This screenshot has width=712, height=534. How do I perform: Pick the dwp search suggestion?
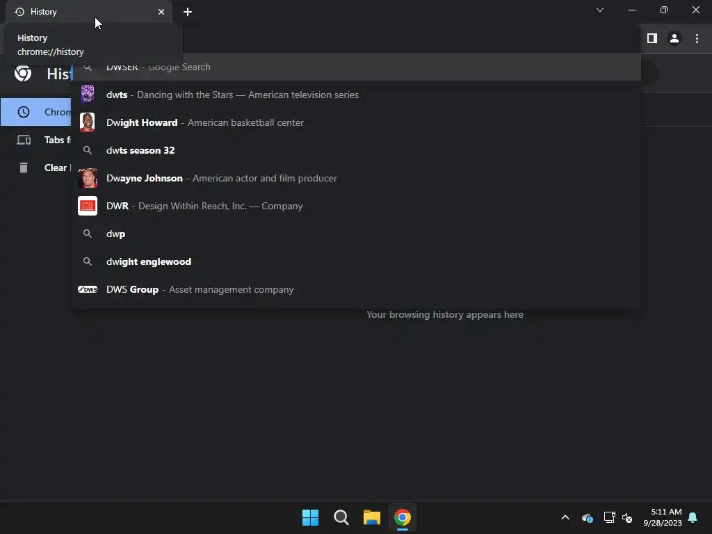[x=357, y=234]
